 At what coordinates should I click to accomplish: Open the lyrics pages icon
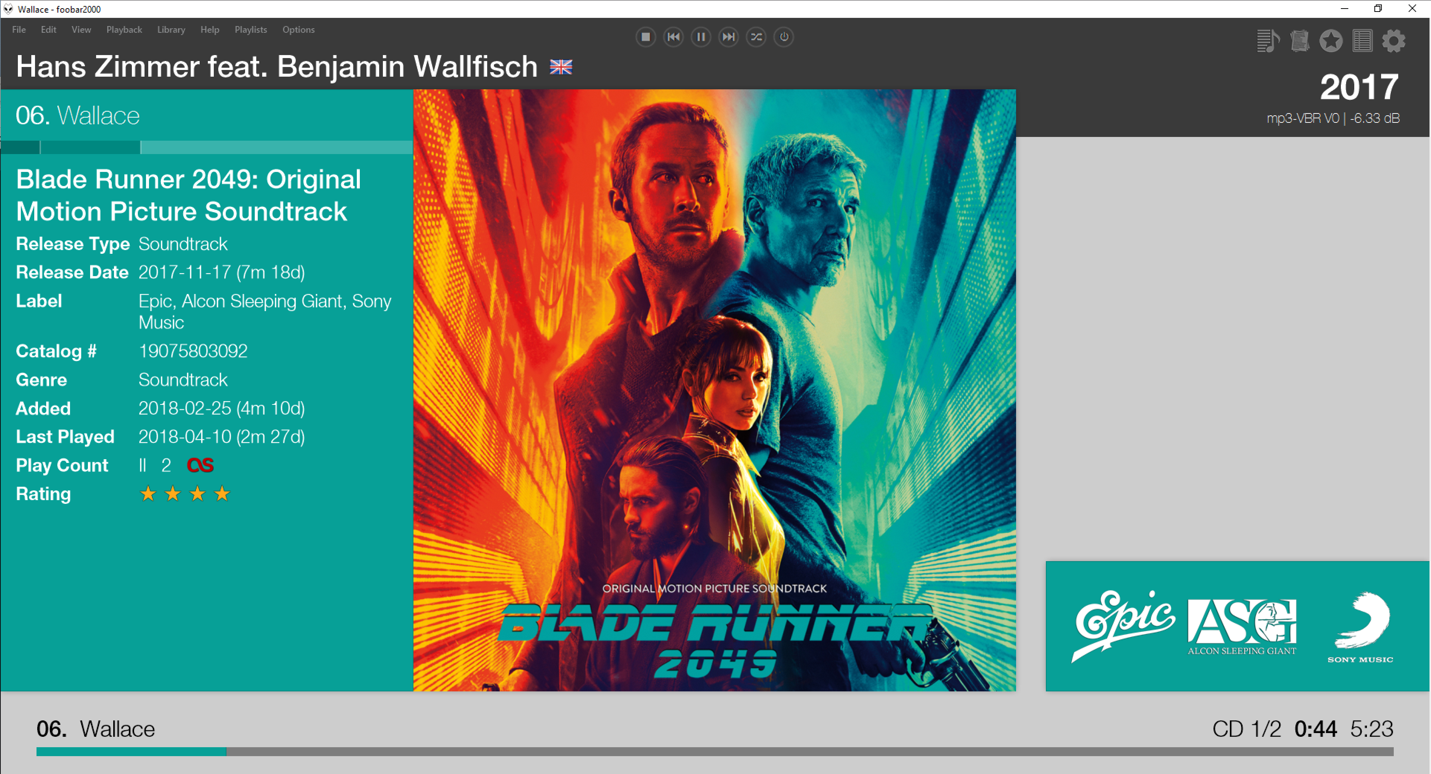(x=1300, y=41)
